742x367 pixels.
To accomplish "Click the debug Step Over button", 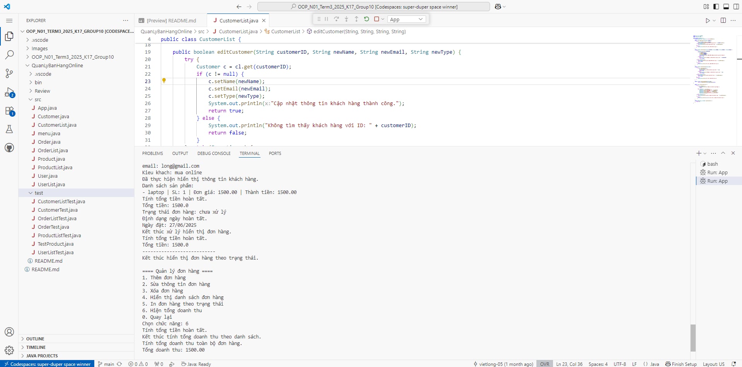I will [337, 19].
